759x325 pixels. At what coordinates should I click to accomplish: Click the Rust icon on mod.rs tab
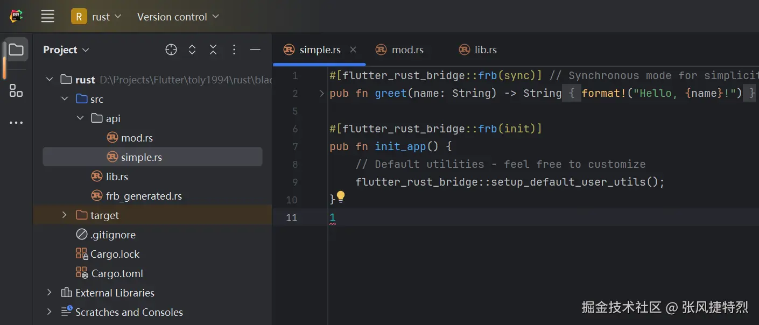coord(381,50)
